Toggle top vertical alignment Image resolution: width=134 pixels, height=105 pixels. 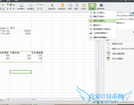(8, 5)
